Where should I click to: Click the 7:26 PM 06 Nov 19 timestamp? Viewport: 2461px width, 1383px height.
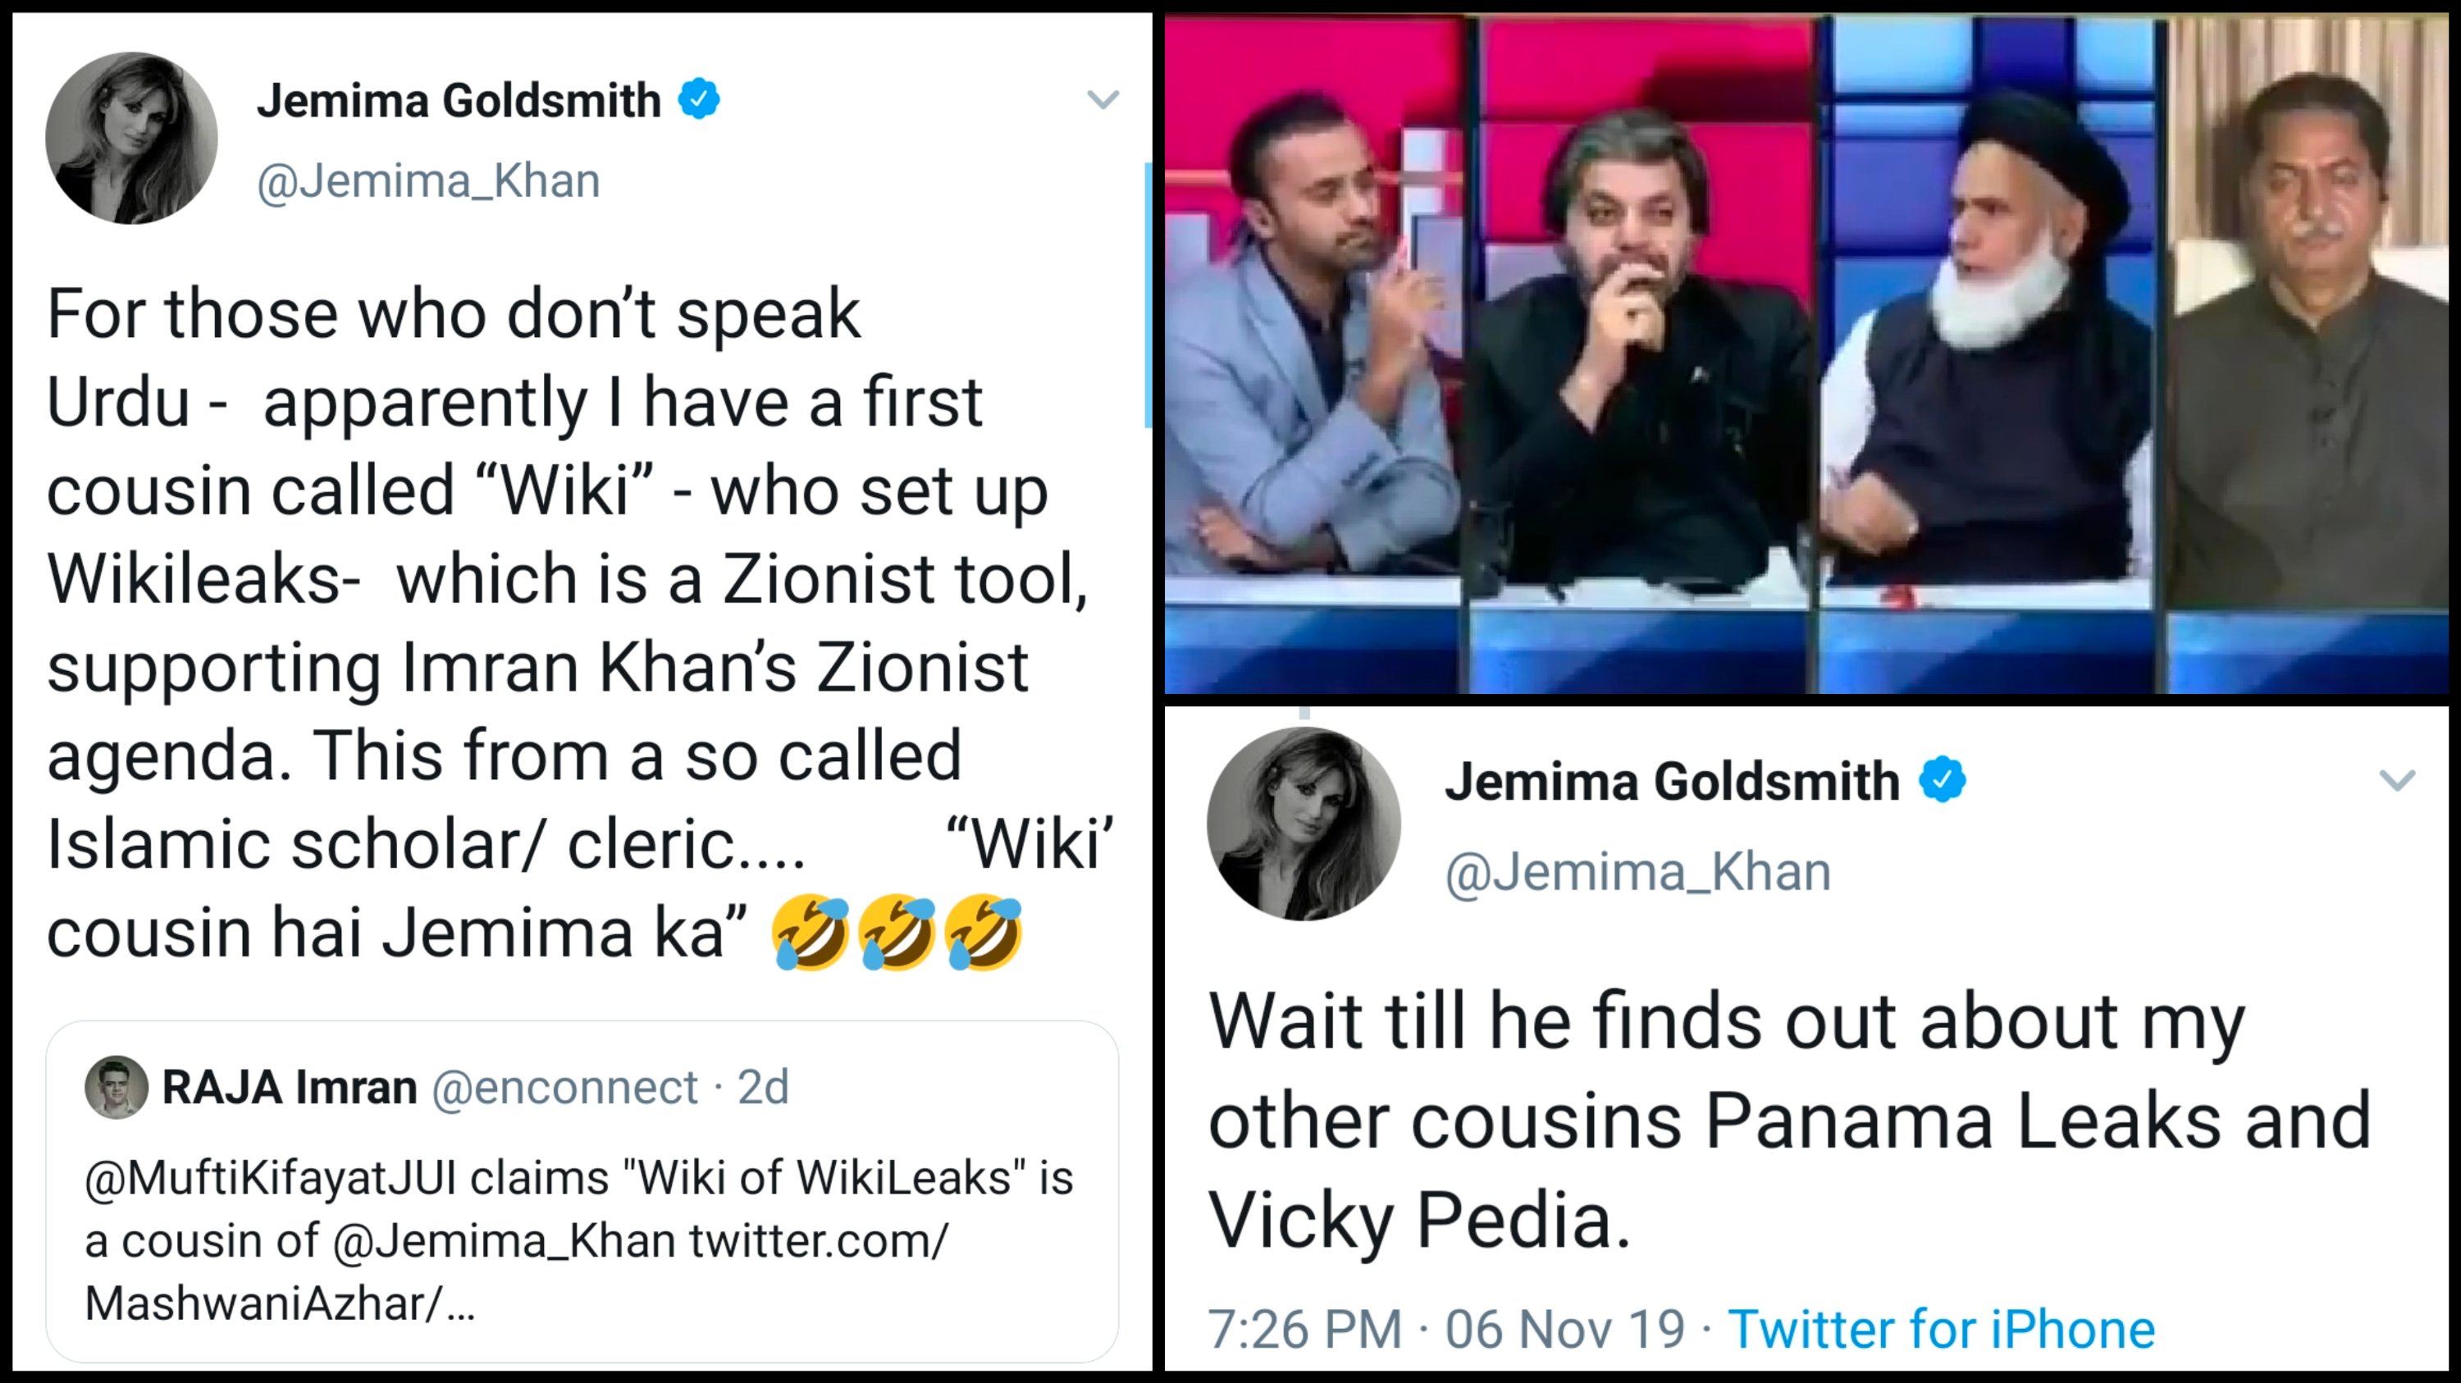pos(1445,1329)
